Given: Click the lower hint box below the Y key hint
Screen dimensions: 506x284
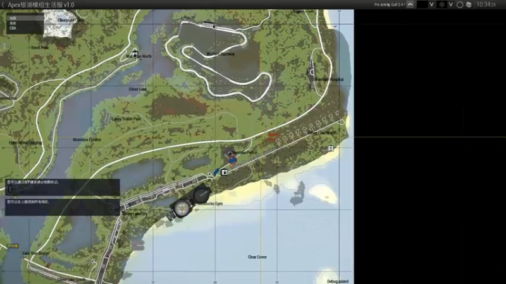Looking at the screenshot, I should [62, 207].
